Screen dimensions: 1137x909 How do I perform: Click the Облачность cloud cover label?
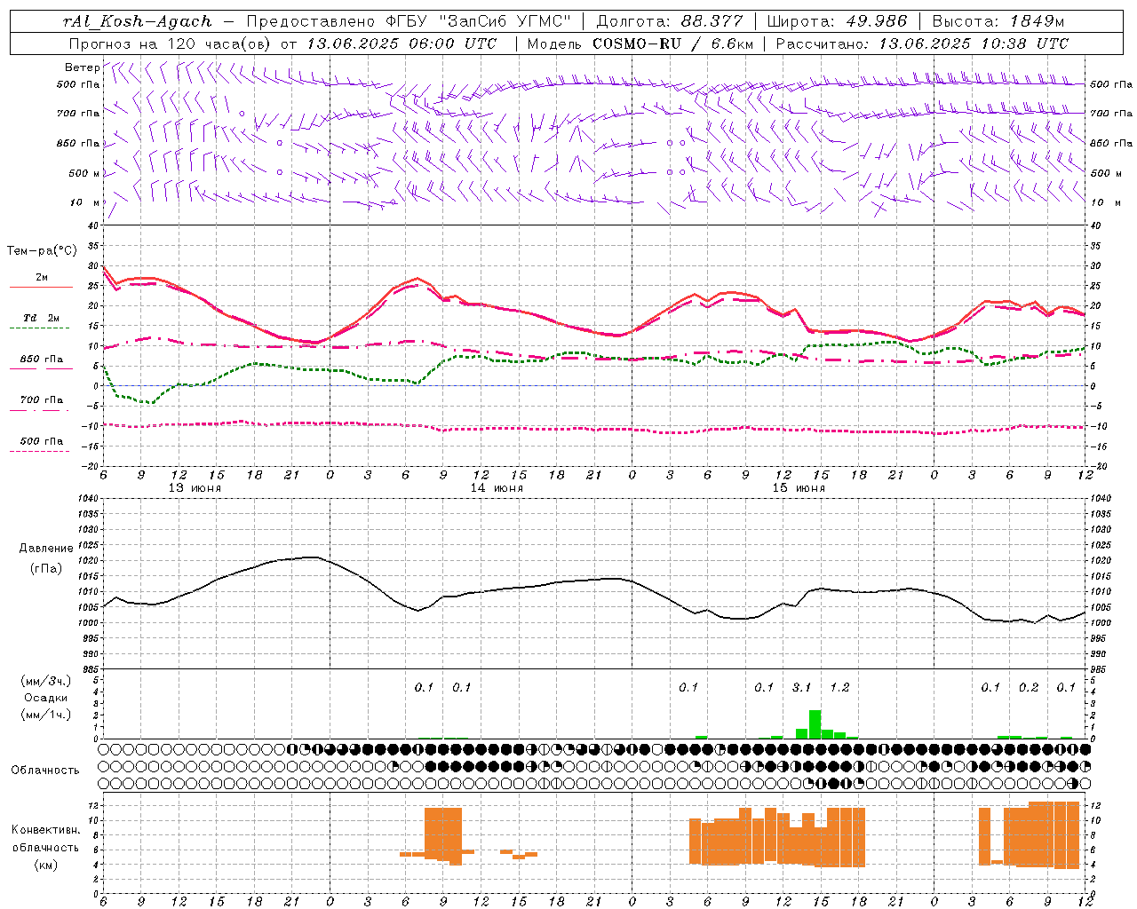[x=45, y=770]
